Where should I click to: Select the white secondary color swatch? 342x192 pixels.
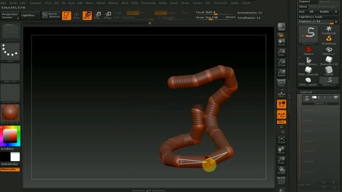coord(15,157)
